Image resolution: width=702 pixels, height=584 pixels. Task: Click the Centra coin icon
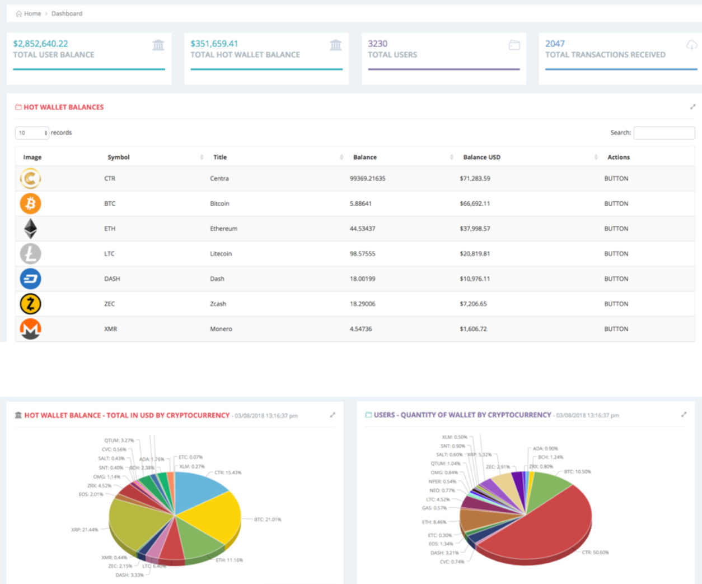(x=30, y=179)
